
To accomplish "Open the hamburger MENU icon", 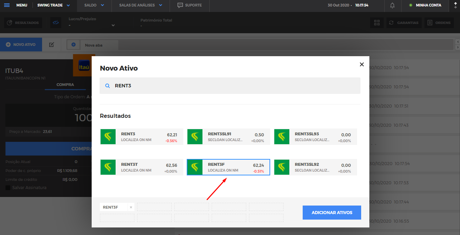I will pyautogui.click(x=7, y=5).
